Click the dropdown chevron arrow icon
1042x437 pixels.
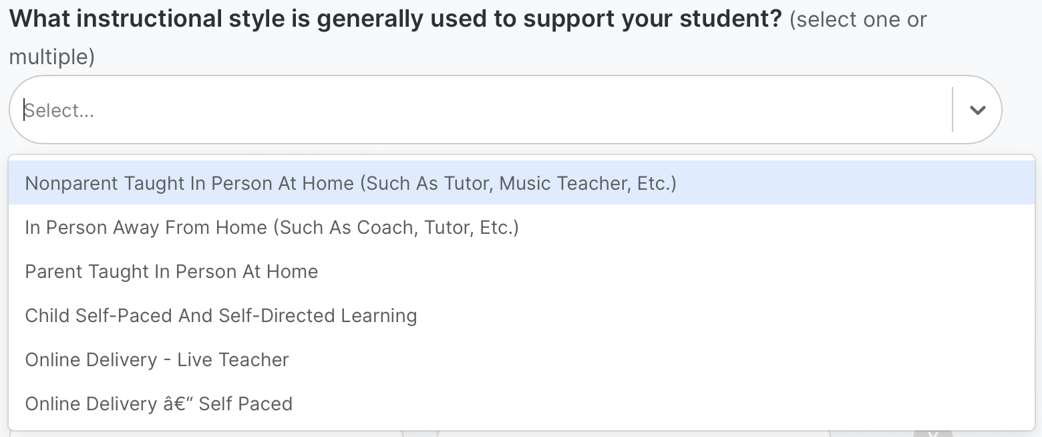pyautogui.click(x=977, y=110)
